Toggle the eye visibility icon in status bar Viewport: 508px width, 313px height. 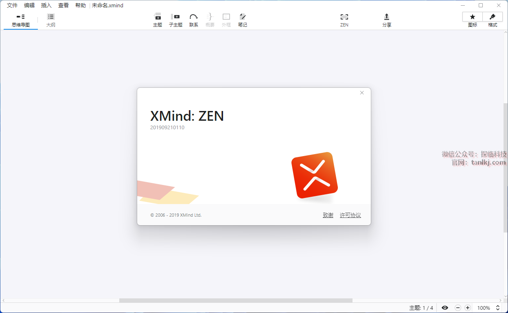pyautogui.click(x=445, y=308)
